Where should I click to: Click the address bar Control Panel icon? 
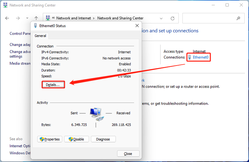[48, 18]
